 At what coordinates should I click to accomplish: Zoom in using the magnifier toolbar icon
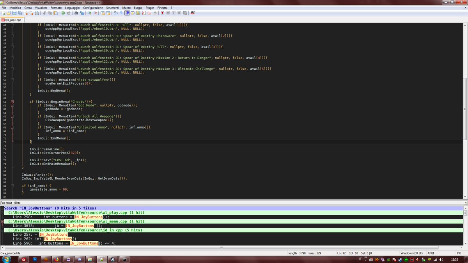click(x=90, y=12)
